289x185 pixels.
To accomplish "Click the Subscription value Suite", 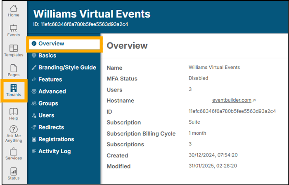I will tap(194, 122).
